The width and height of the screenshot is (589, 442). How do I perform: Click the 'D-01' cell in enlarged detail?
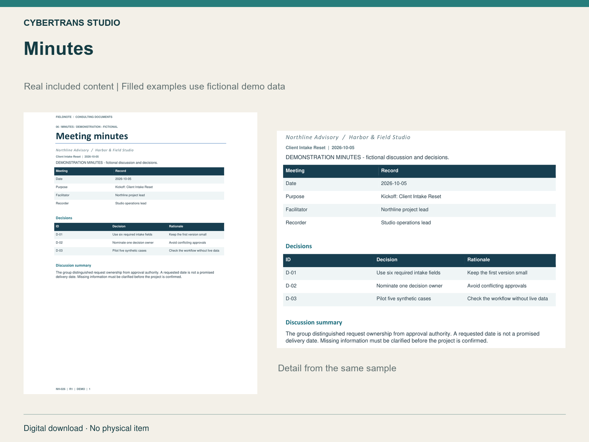(x=291, y=273)
